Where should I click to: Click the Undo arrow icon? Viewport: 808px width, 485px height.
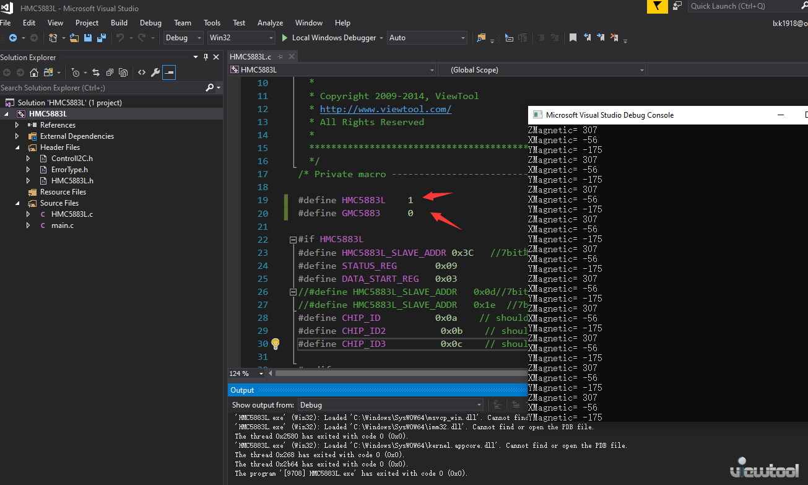point(120,38)
